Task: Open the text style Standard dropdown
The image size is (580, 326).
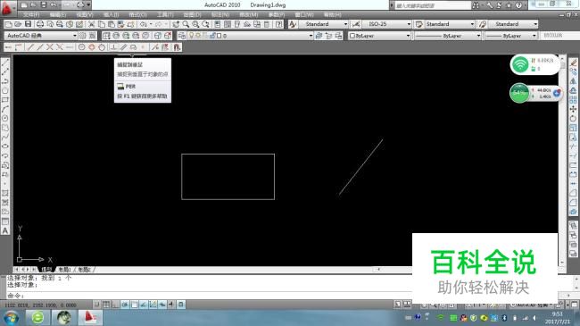Action: (323, 24)
